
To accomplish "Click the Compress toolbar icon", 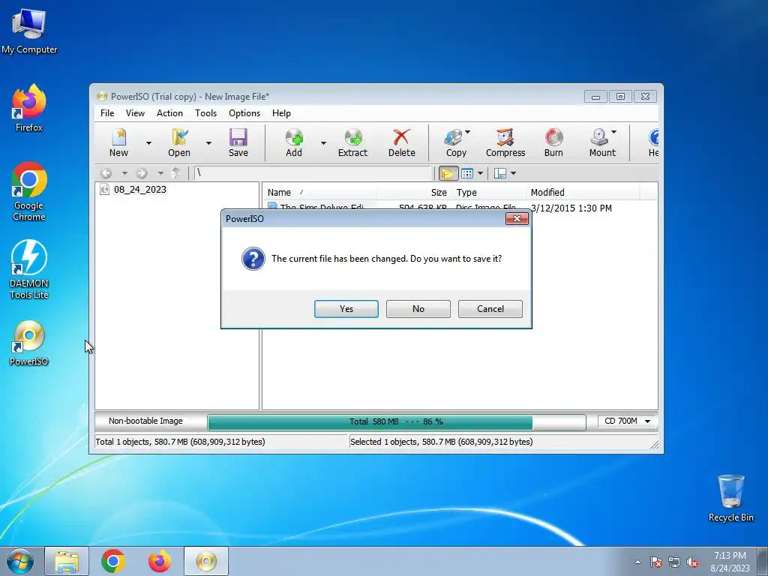I will 505,138.
